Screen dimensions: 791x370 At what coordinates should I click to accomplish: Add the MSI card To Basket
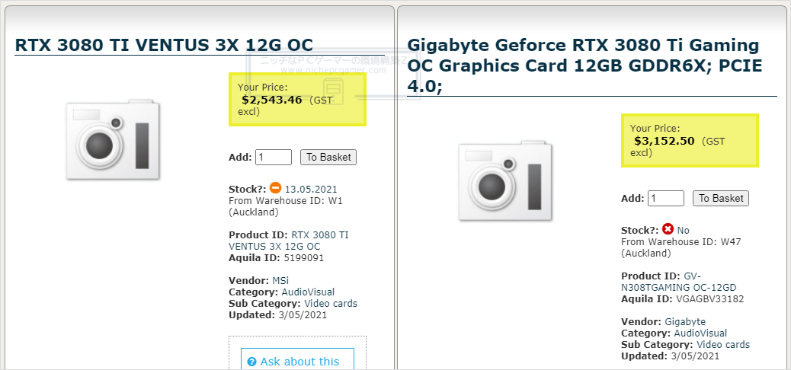coord(328,158)
